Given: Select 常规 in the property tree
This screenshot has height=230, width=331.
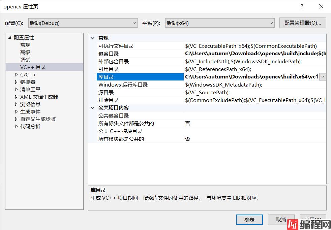Looking at the screenshot, I should click(25, 45).
